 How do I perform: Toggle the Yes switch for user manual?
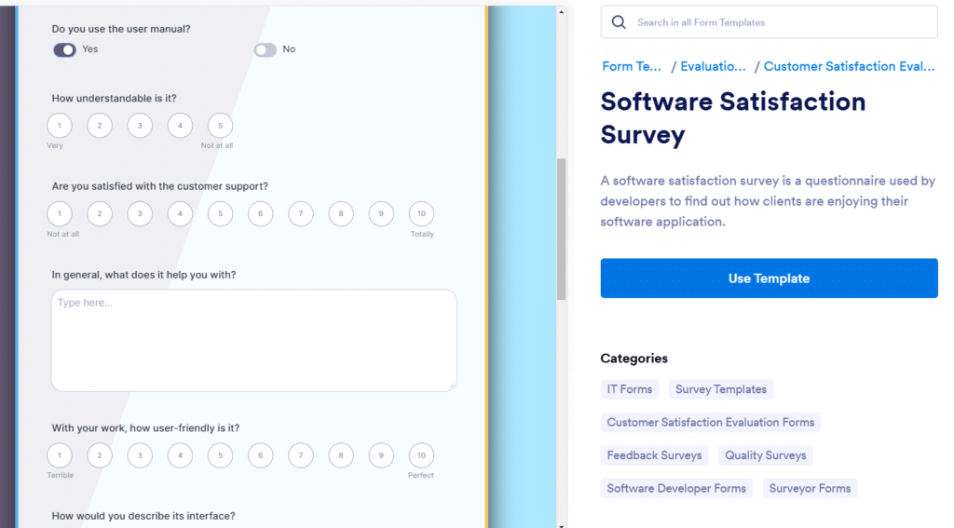tap(64, 50)
